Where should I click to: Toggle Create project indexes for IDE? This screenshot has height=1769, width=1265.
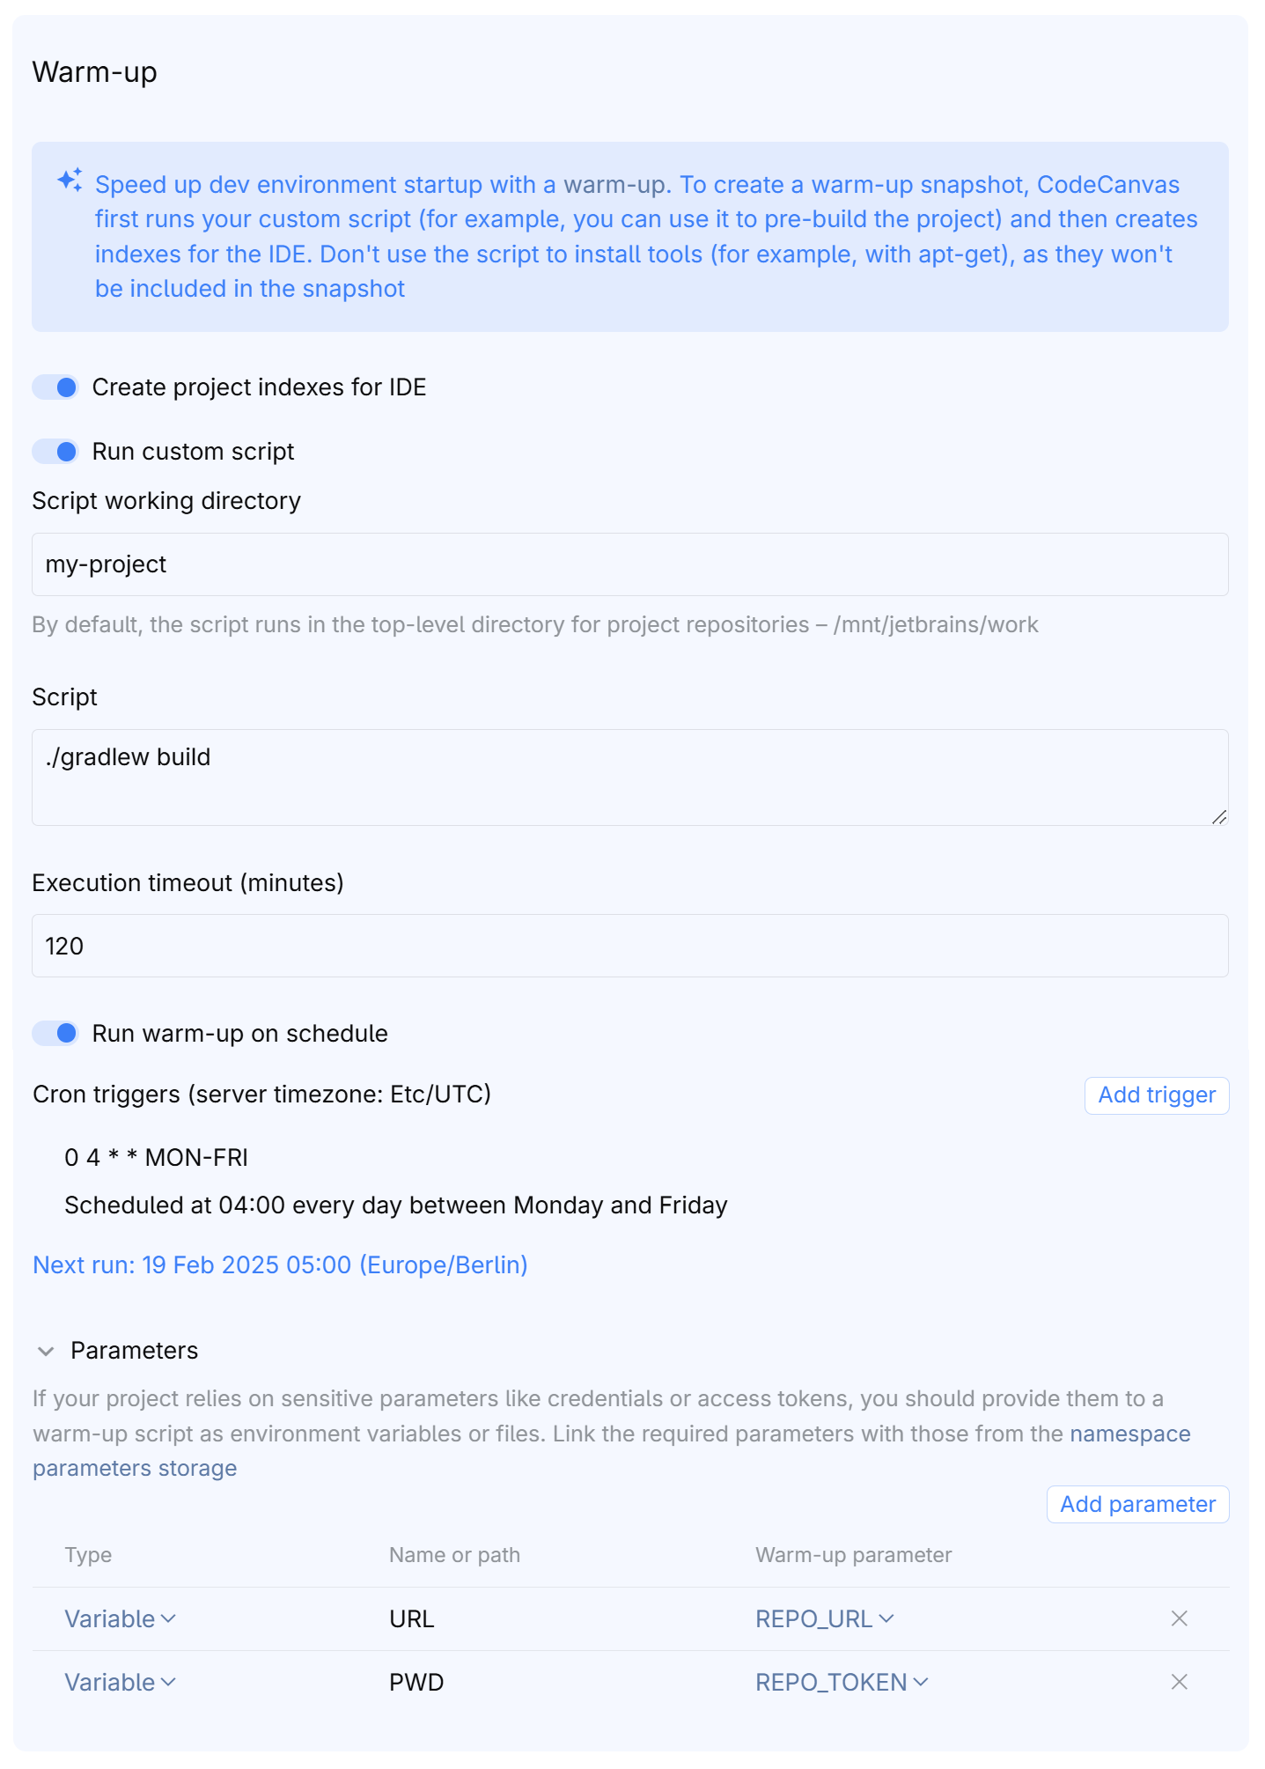pos(55,387)
